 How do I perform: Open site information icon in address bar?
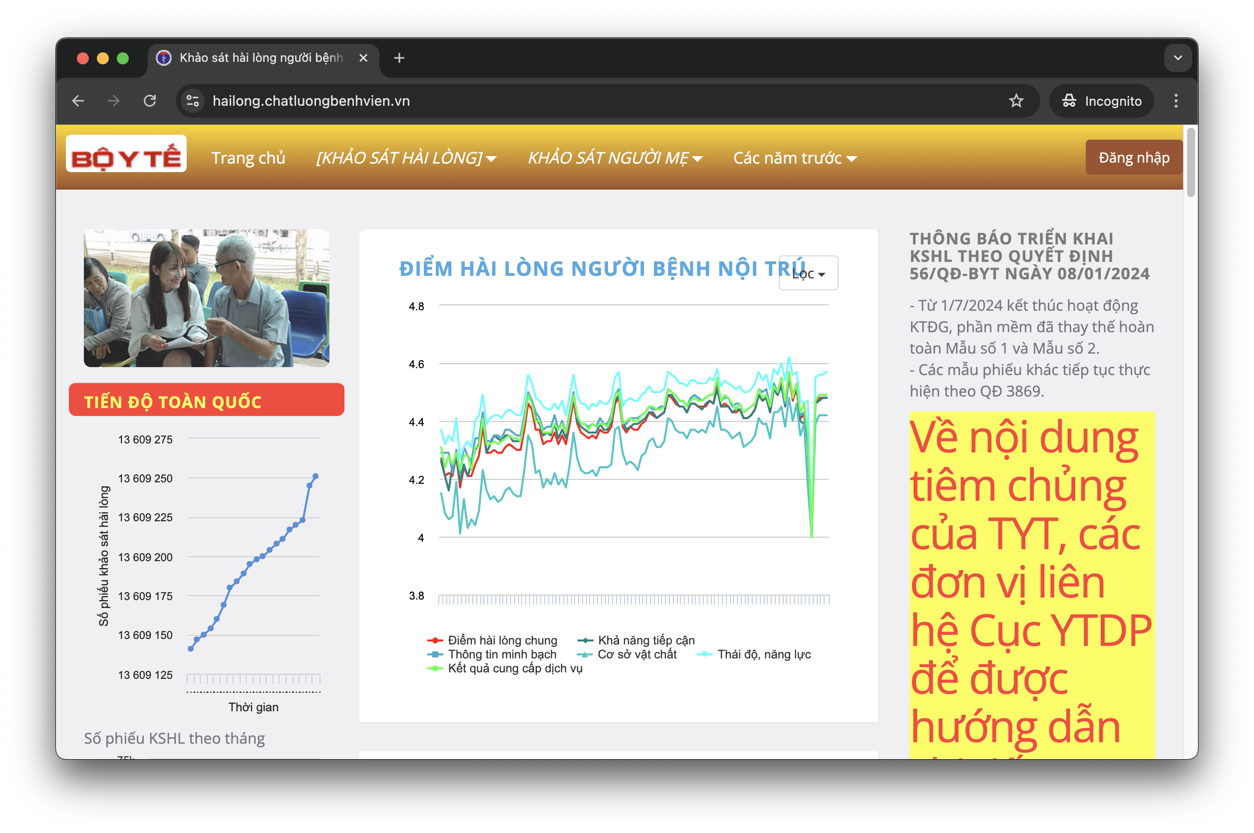192,101
